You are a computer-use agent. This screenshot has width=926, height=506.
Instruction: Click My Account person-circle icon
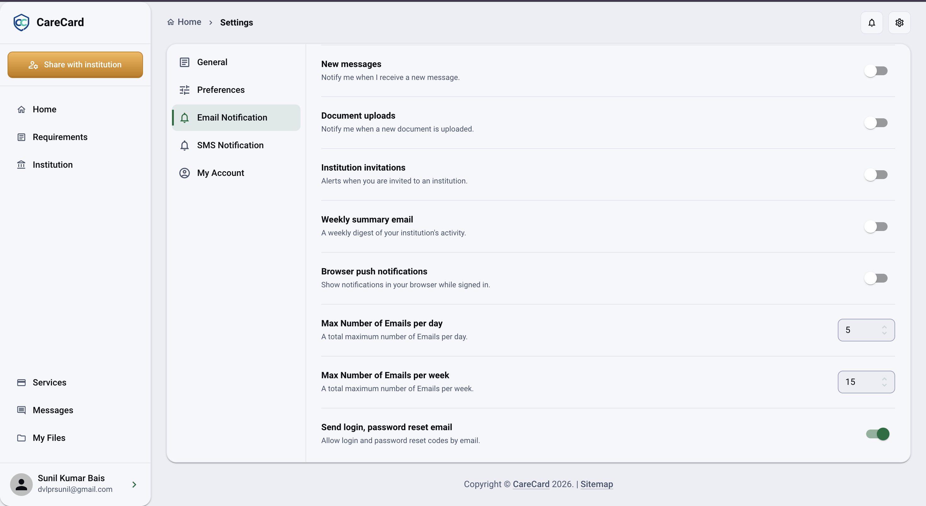(x=184, y=173)
